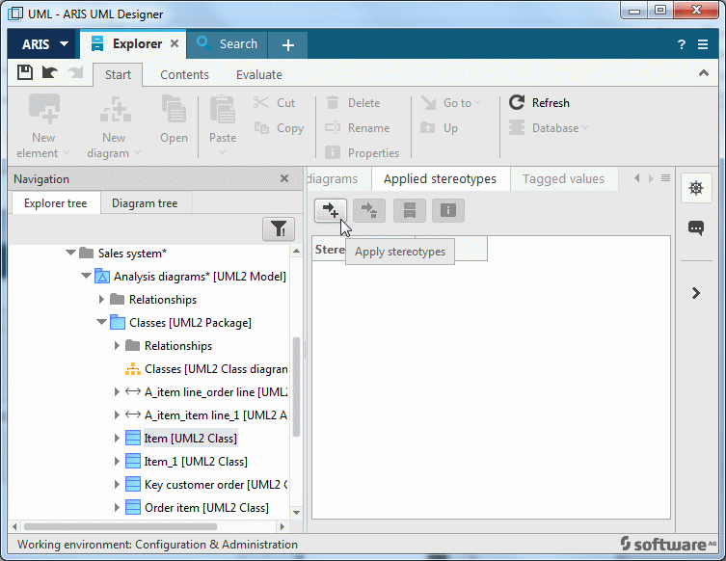Expand the A_item line_order line node
Screen dimensions: 726x561
tap(117, 391)
